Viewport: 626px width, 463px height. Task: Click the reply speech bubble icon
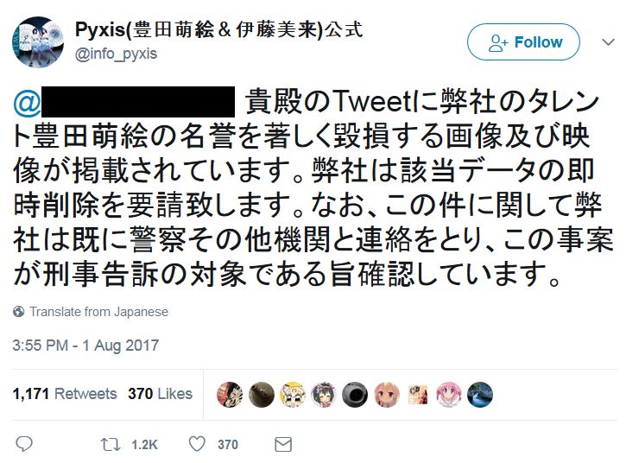point(23,444)
